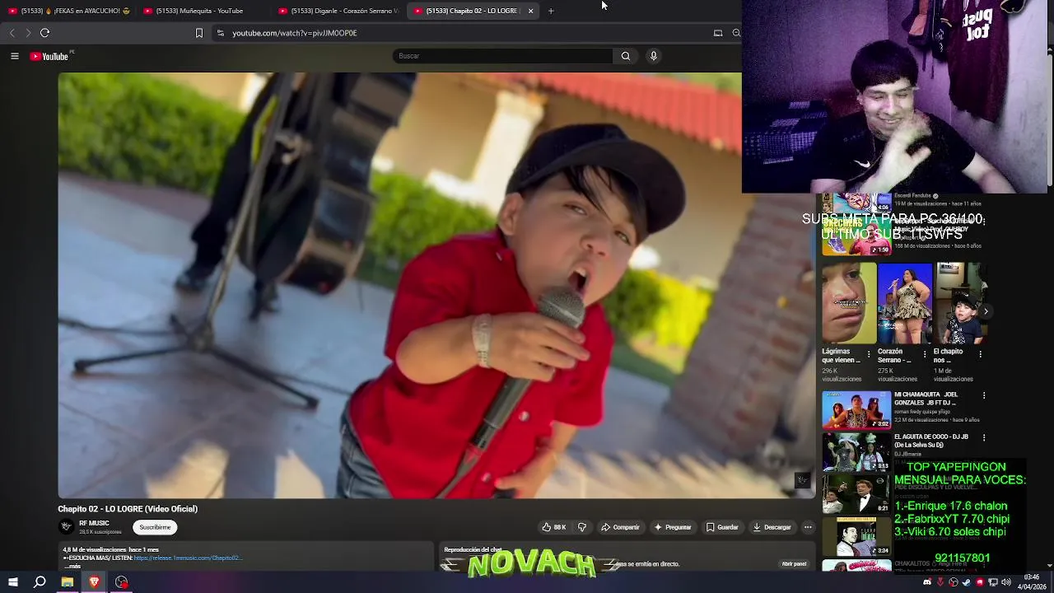Open the volume control in system tray
The image size is (1054, 593).
tap(1005, 582)
